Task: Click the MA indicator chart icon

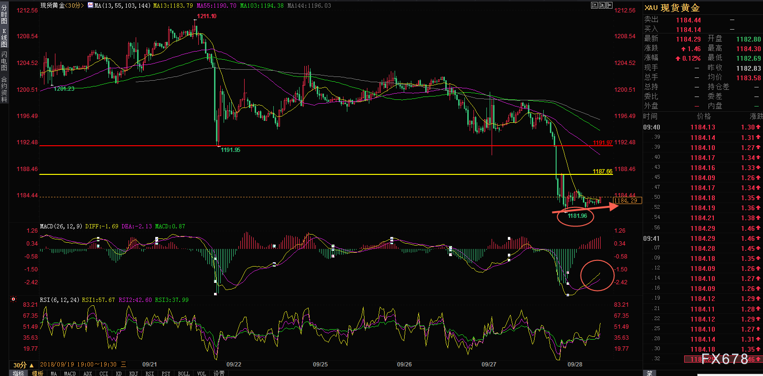Action: [x=90, y=5]
